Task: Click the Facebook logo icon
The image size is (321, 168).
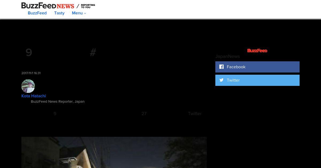Action: 221,67
